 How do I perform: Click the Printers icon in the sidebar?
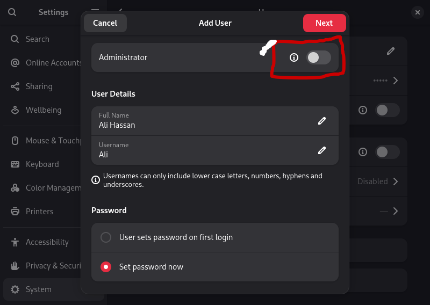pos(15,212)
